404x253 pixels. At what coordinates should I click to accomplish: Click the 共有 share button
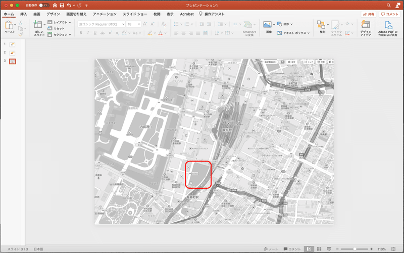coord(369,14)
